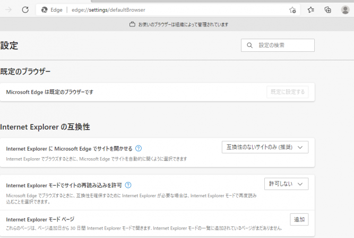Click the description starting これらのページは、ページ追加日から 30 日間
The width and height of the screenshot is (354, 238).
[x=144, y=228]
